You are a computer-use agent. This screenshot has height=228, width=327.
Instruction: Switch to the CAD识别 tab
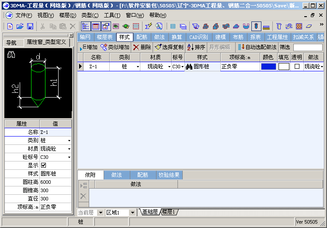point(198,37)
